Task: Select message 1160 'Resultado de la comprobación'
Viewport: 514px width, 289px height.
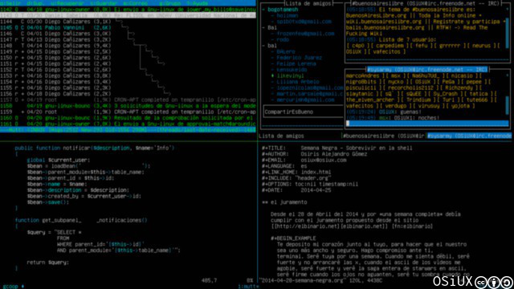Action: point(128,118)
